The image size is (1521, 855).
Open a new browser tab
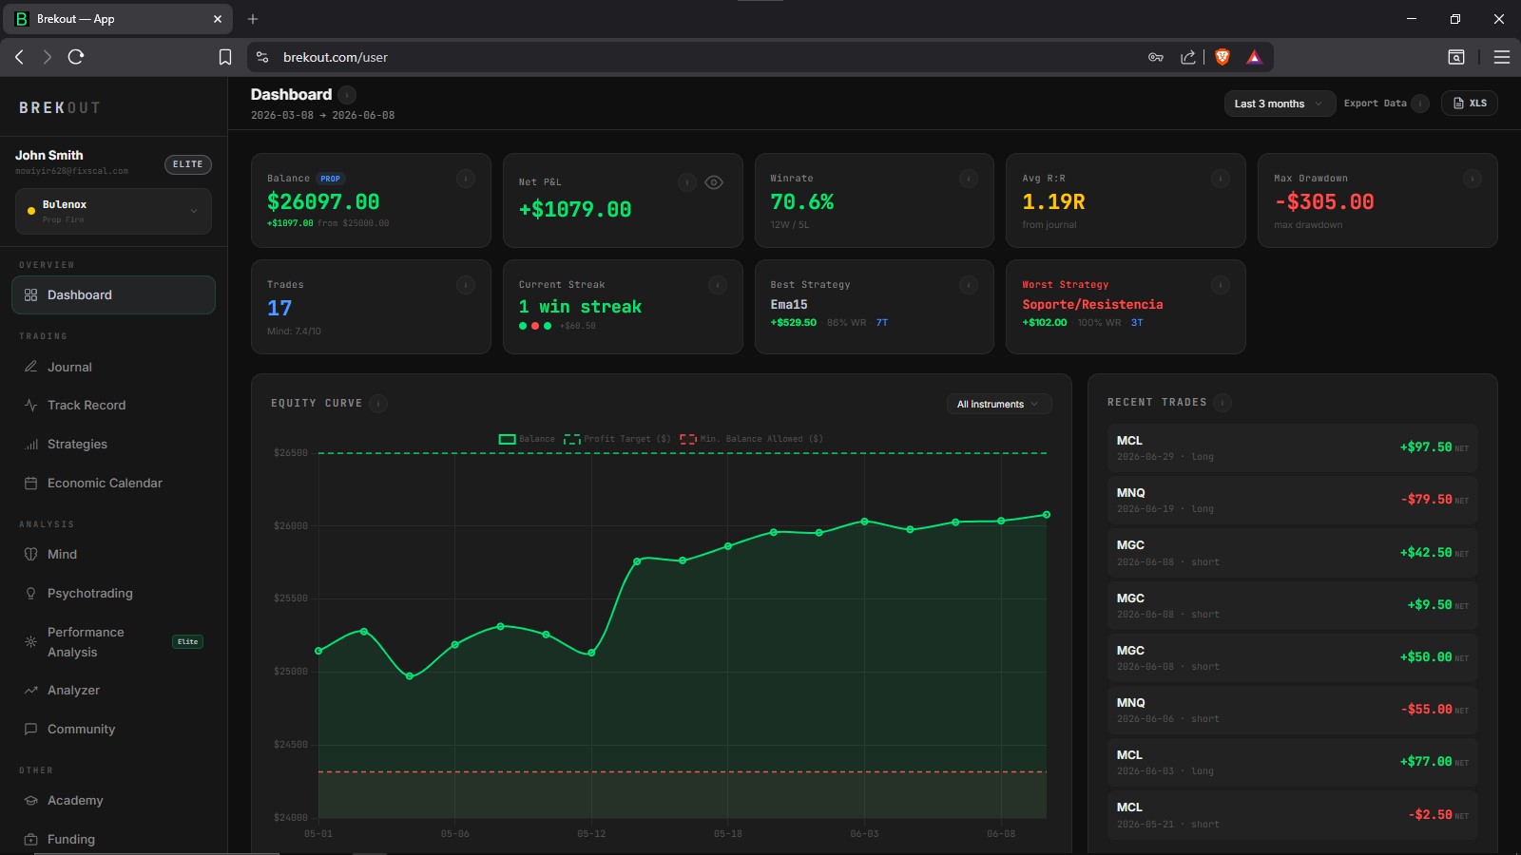253,19
